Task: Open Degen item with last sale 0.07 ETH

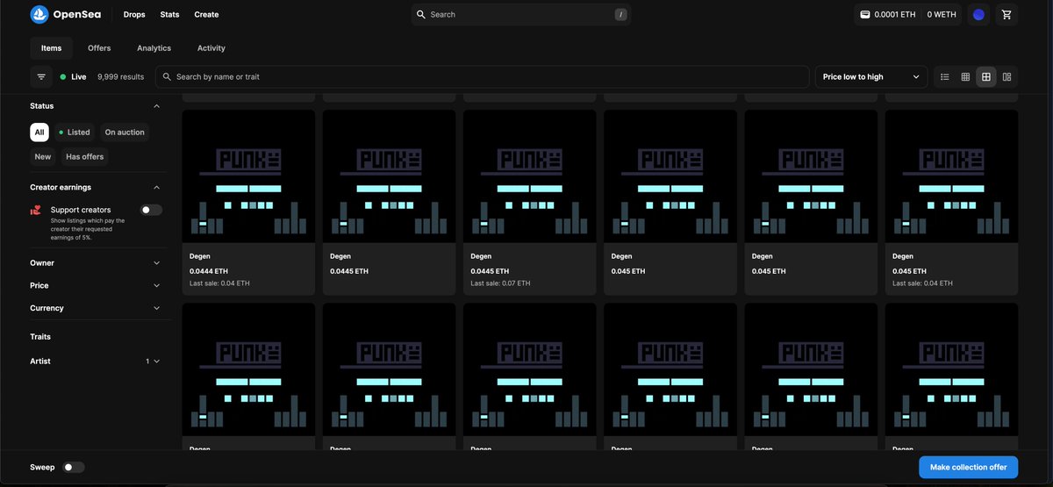Action: pyautogui.click(x=530, y=202)
